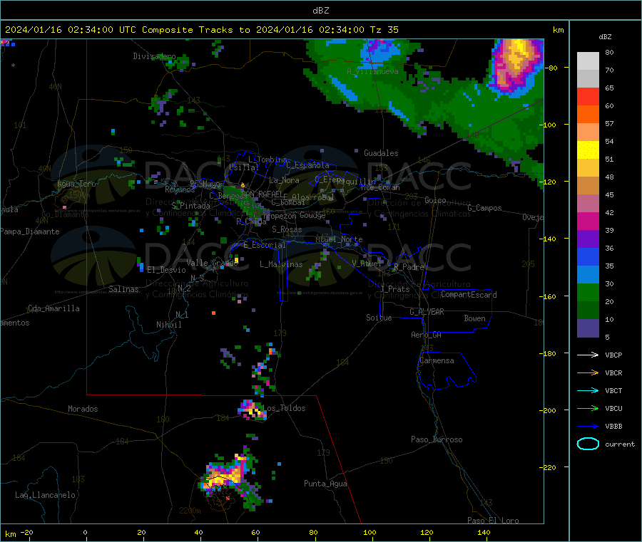
Task: Select the orange 57–60 dBZ color band
Action: 588,115
